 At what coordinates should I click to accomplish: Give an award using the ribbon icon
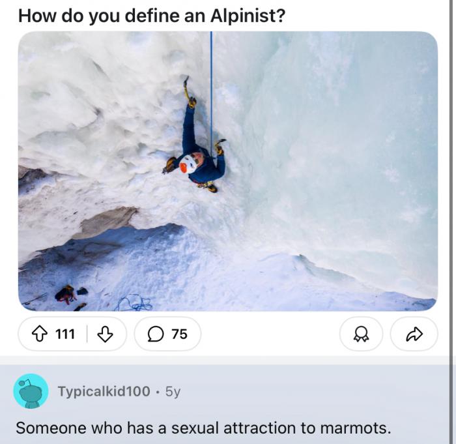click(361, 334)
